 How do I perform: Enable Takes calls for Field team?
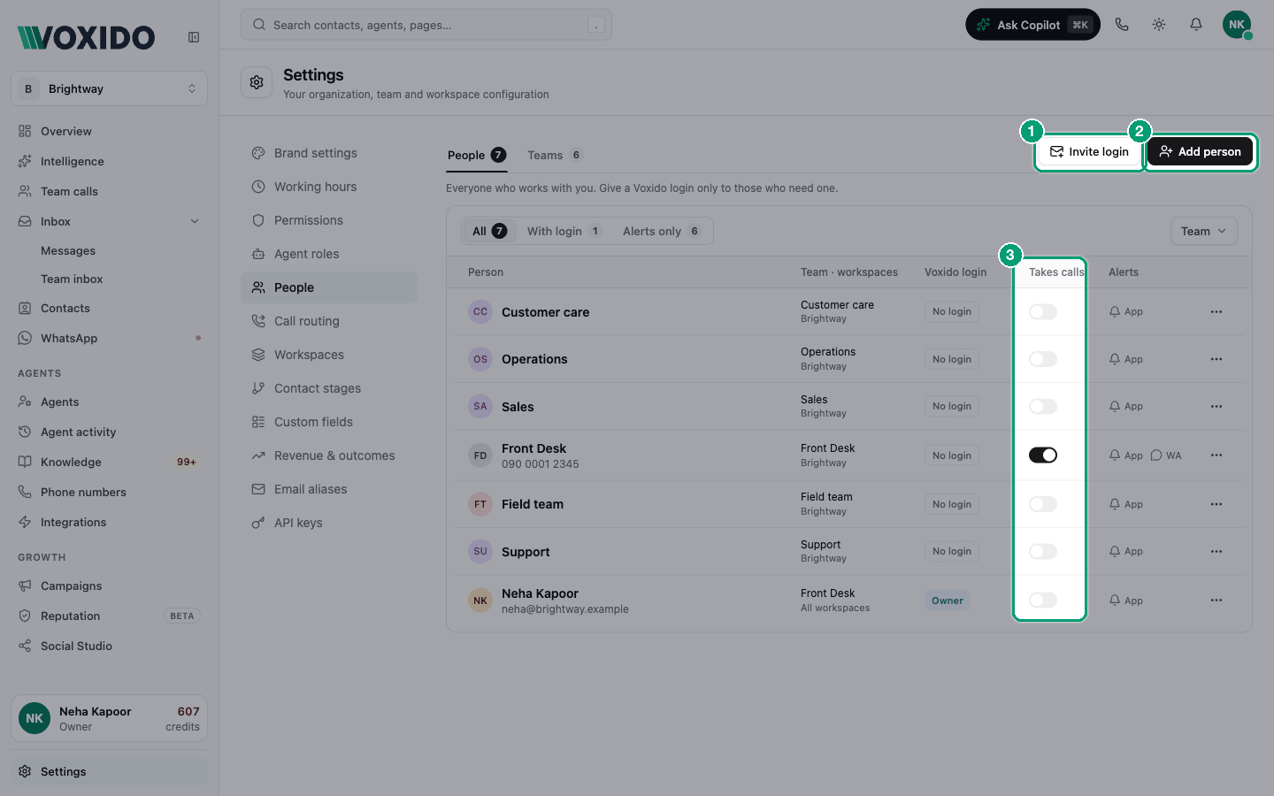[1043, 504]
